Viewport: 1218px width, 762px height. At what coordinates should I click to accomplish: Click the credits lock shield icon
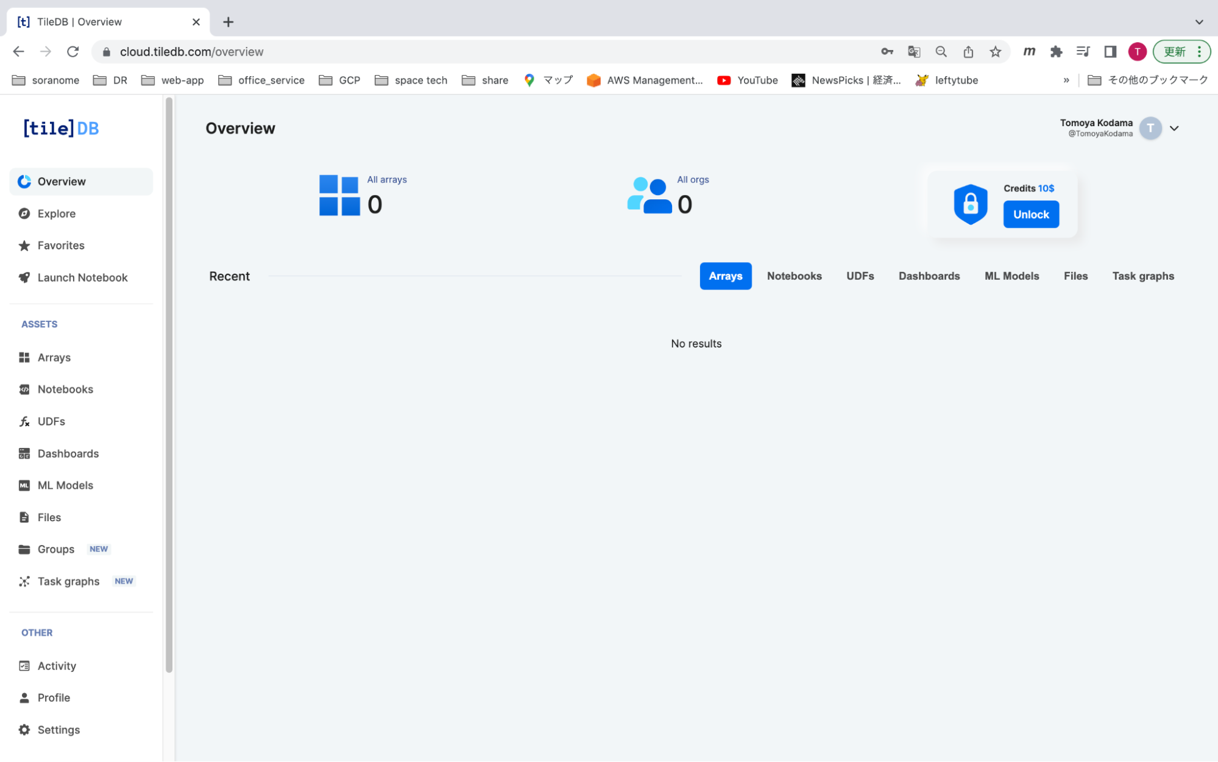tap(971, 204)
